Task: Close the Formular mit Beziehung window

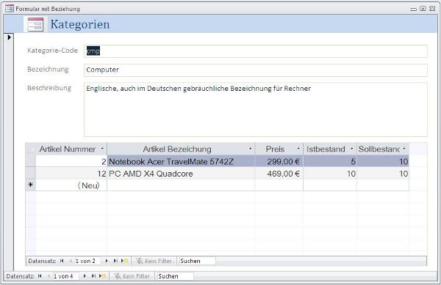Action: point(432,9)
